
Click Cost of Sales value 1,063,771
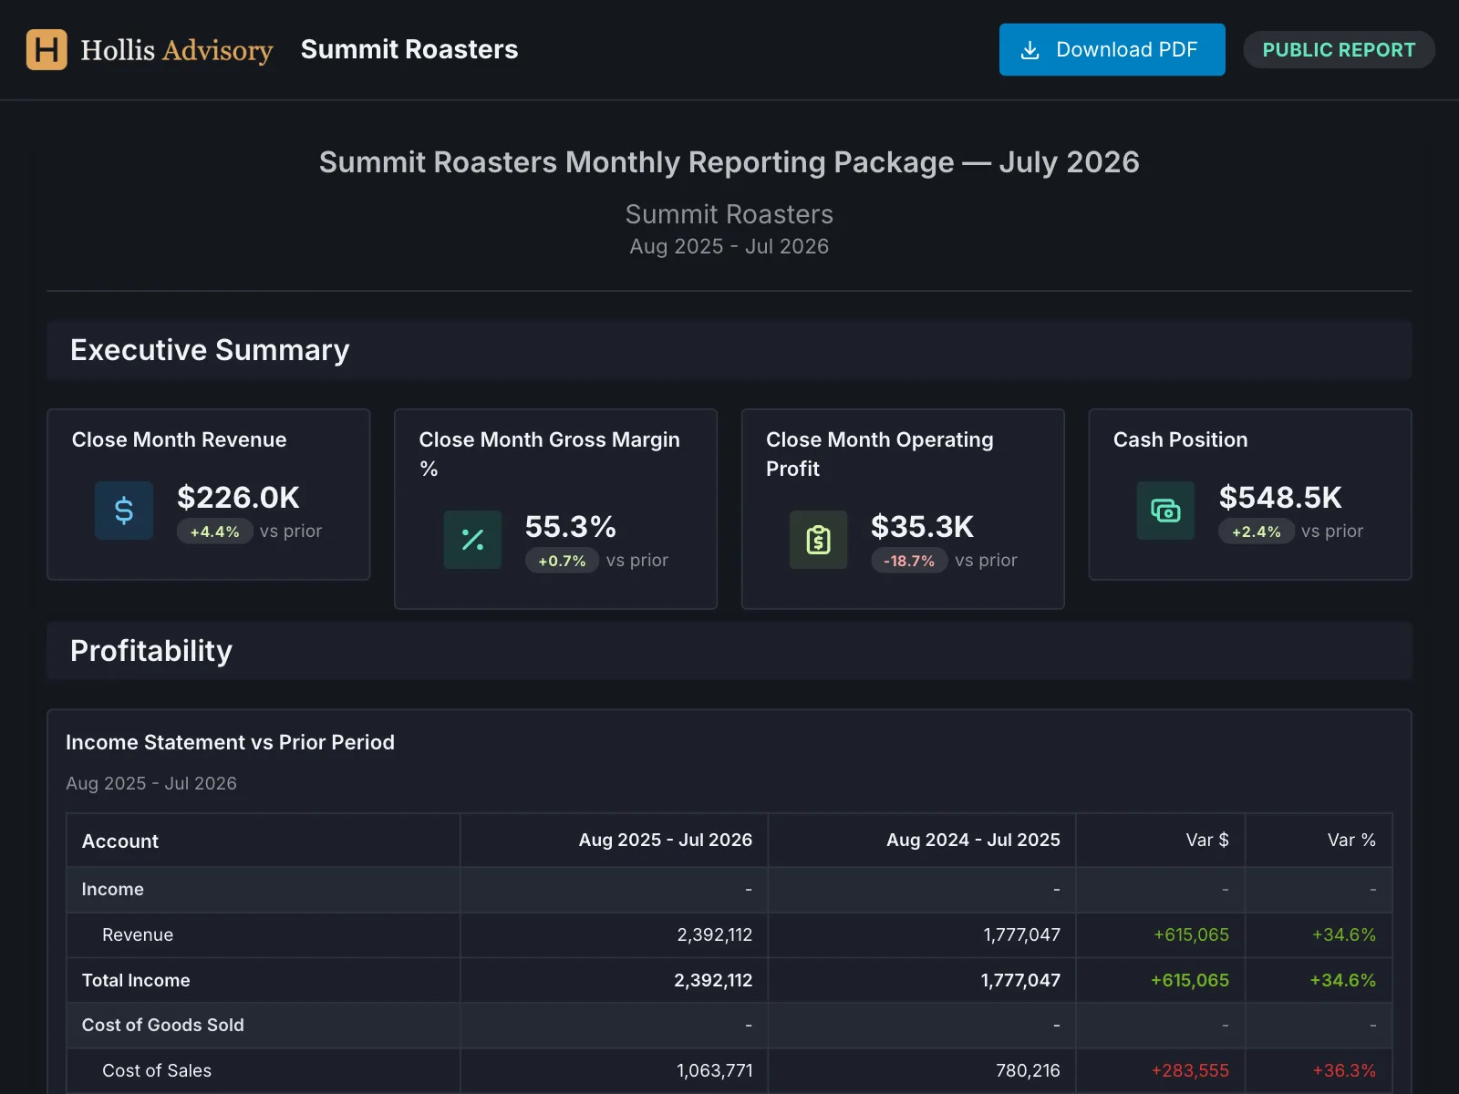715,1070
